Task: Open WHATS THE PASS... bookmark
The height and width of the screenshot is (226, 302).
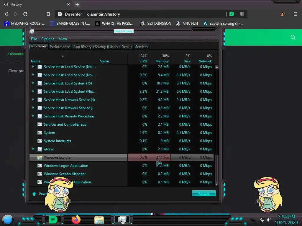Action: (114, 24)
